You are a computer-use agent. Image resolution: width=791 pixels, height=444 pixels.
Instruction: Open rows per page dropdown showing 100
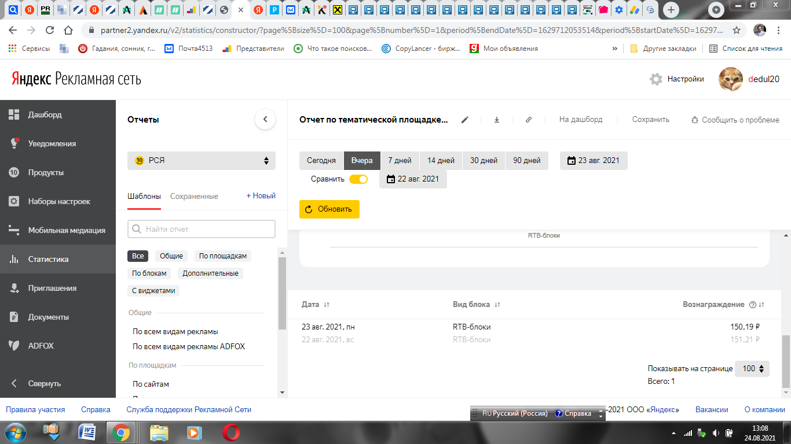pos(752,369)
